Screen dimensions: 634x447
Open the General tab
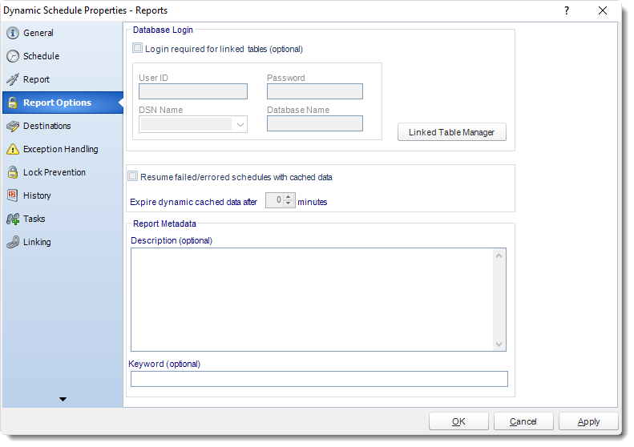pos(63,33)
